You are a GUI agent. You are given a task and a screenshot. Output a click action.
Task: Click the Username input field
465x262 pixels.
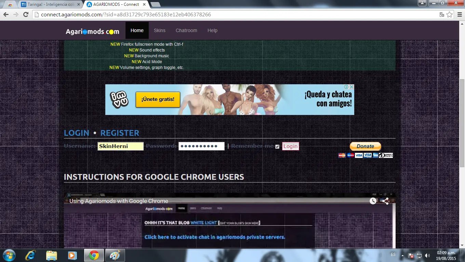click(120, 146)
